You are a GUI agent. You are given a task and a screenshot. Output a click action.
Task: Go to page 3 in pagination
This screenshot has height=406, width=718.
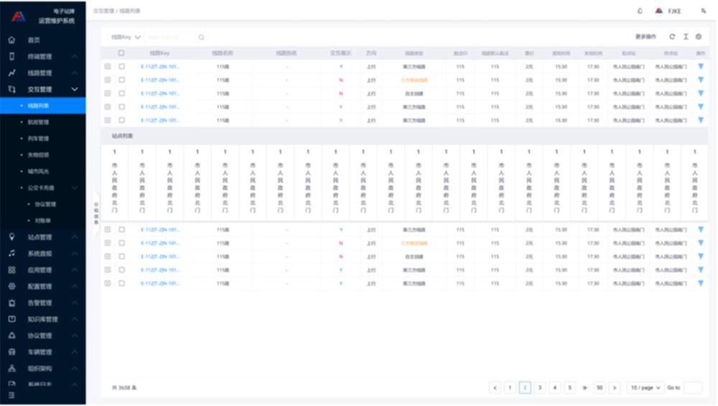tap(540, 387)
